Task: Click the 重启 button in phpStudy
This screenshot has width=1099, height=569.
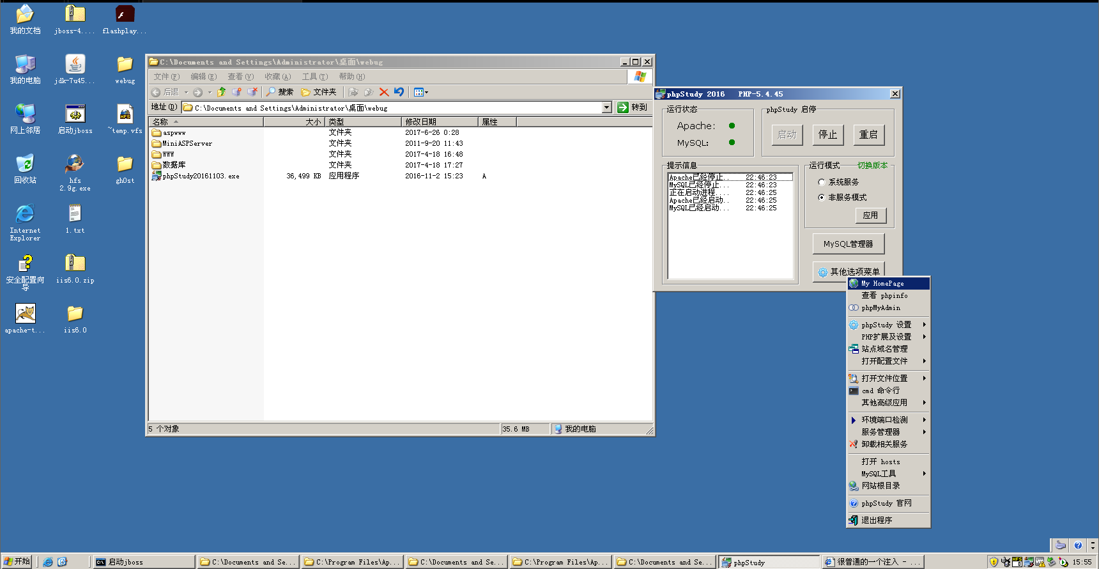Action: click(x=868, y=135)
